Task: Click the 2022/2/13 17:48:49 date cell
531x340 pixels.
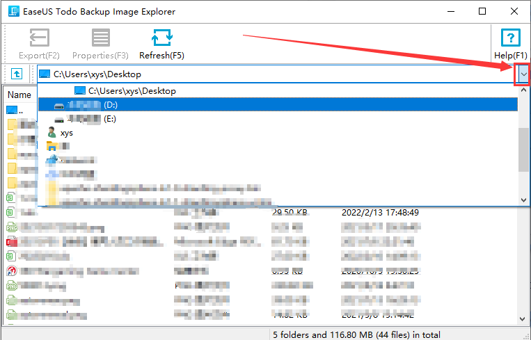Action: click(380, 213)
